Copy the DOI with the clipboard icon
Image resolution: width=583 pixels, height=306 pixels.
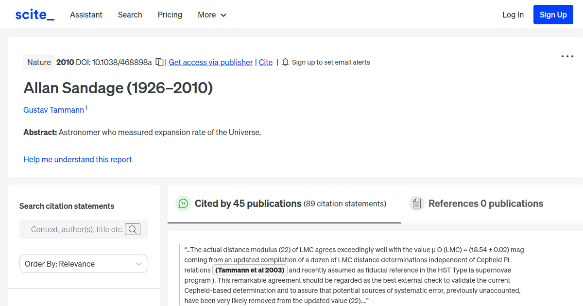[159, 62]
